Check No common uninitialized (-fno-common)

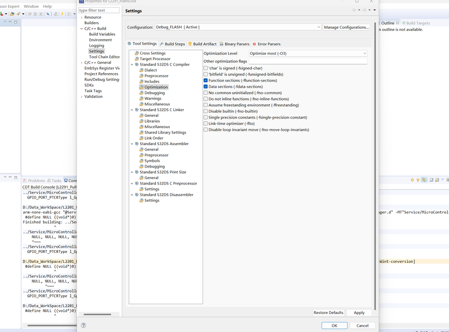205,93
